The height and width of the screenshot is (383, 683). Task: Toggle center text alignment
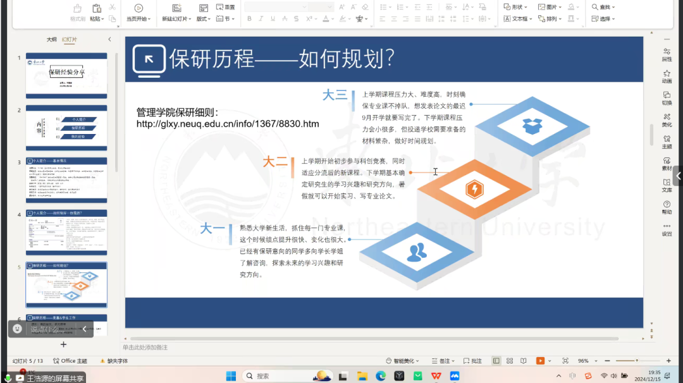394,19
